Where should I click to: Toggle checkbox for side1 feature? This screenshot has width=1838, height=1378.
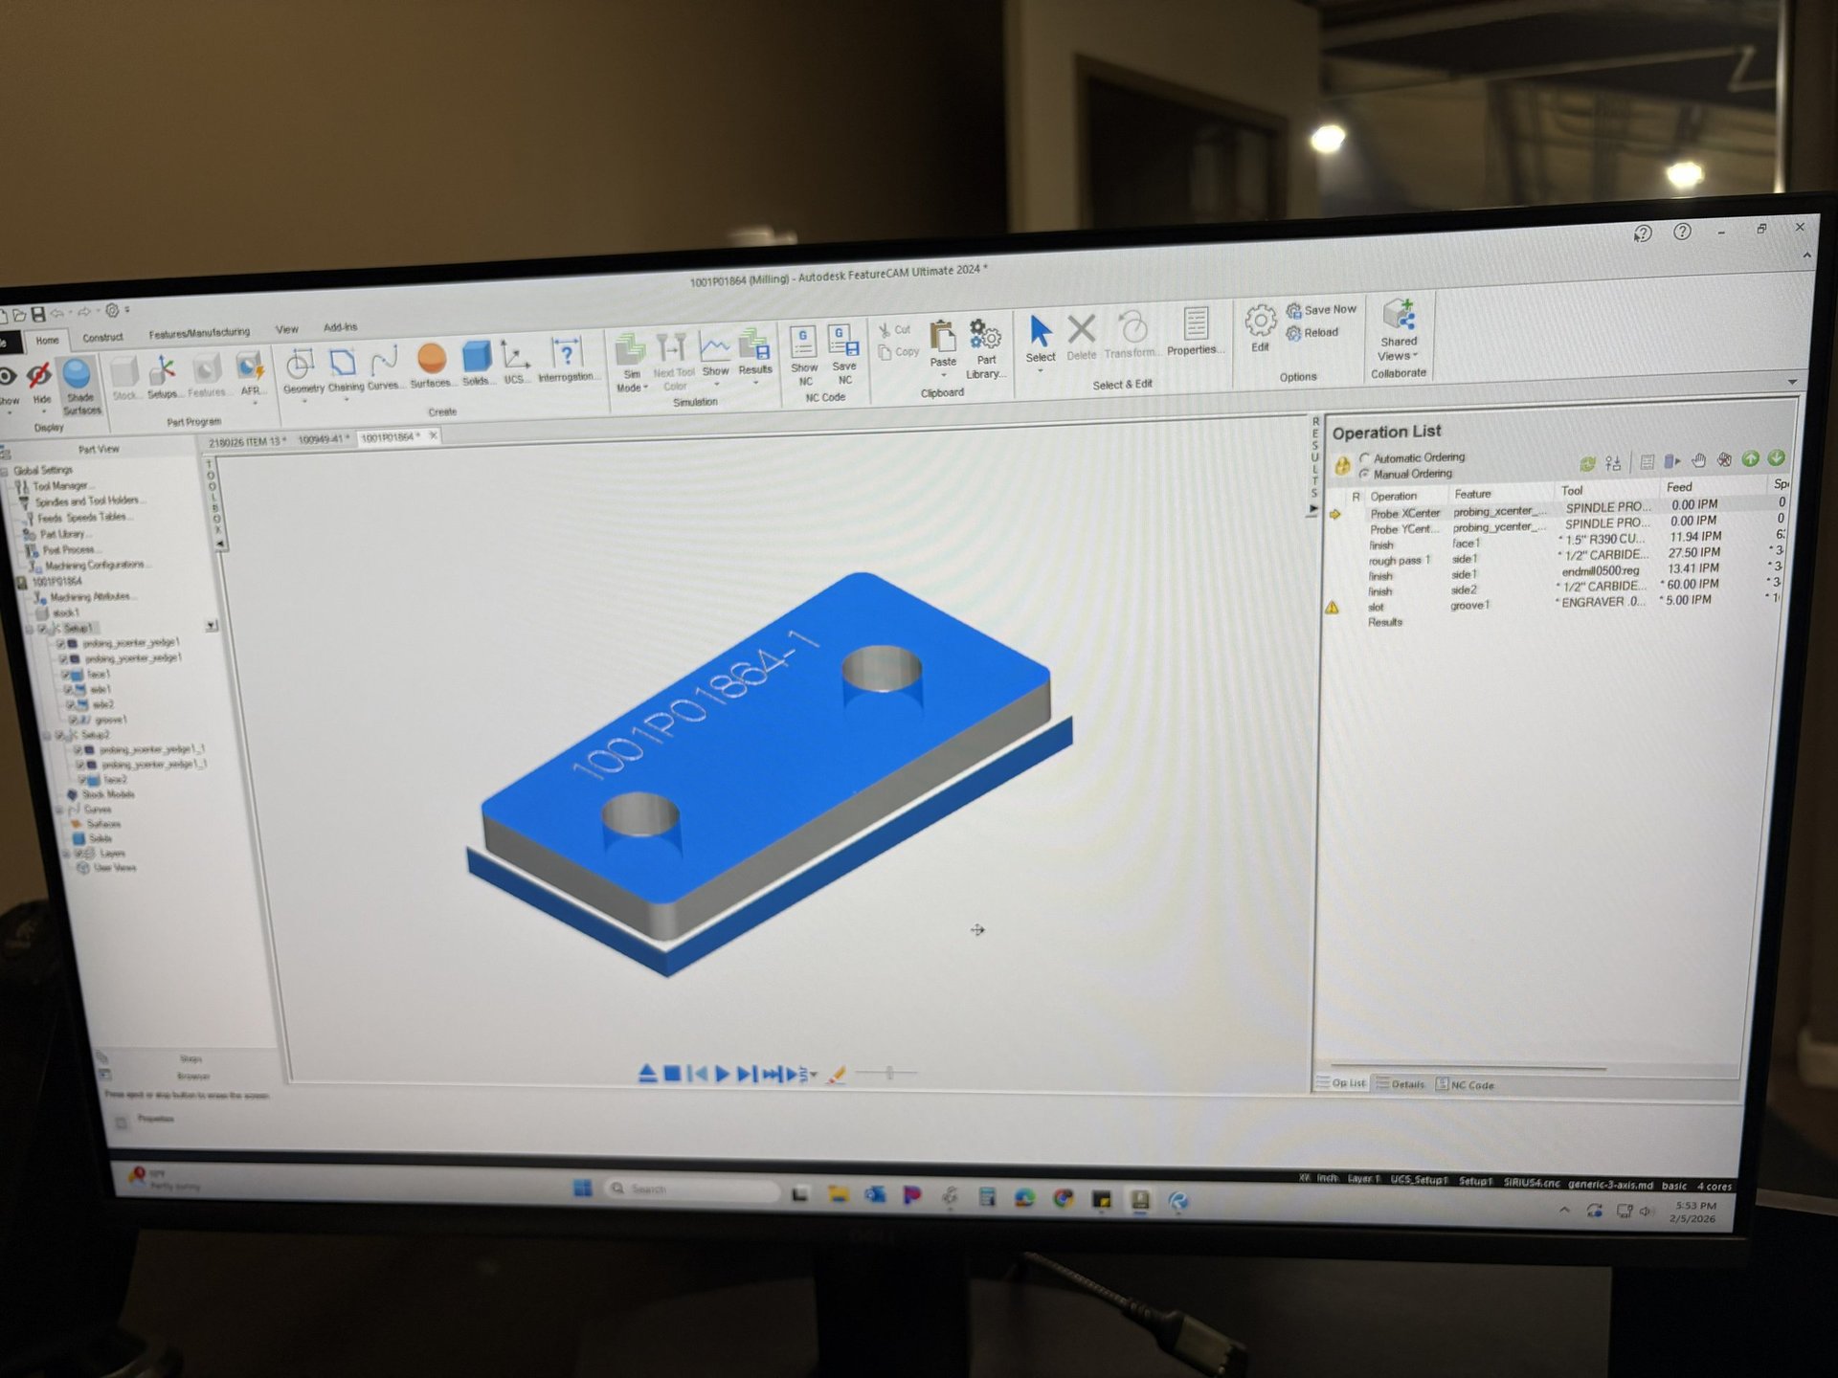coord(68,690)
